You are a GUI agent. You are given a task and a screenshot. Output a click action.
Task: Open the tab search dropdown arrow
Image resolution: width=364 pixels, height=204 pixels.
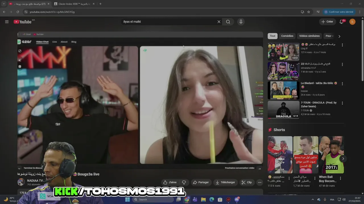[x=4, y=4]
